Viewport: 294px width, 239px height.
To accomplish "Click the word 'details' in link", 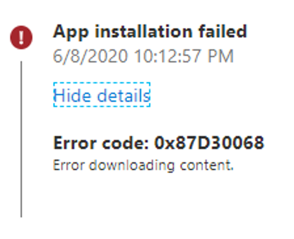I will point(124,95).
